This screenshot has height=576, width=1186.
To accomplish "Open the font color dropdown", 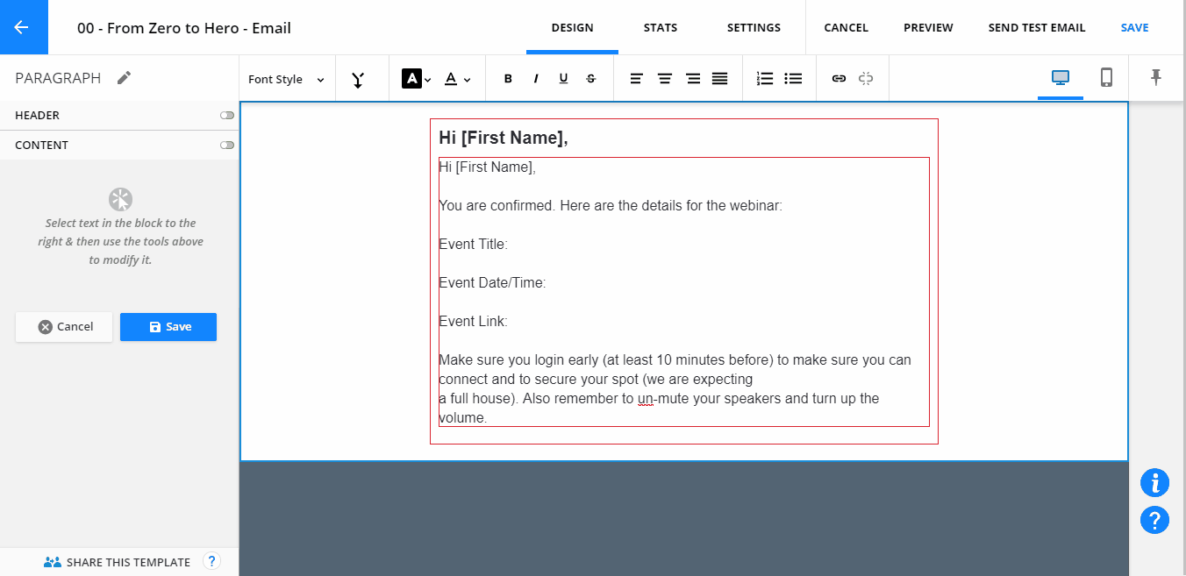I will tap(457, 79).
